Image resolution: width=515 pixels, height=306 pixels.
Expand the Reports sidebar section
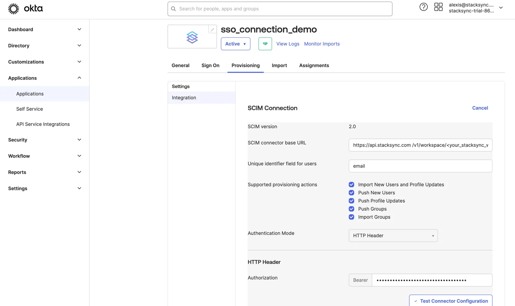45,172
